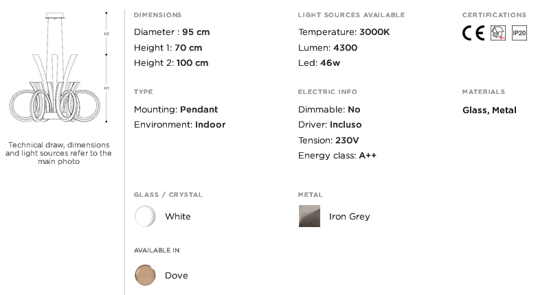Click the Dimensions section heading
The image size is (538, 295).
(x=157, y=15)
